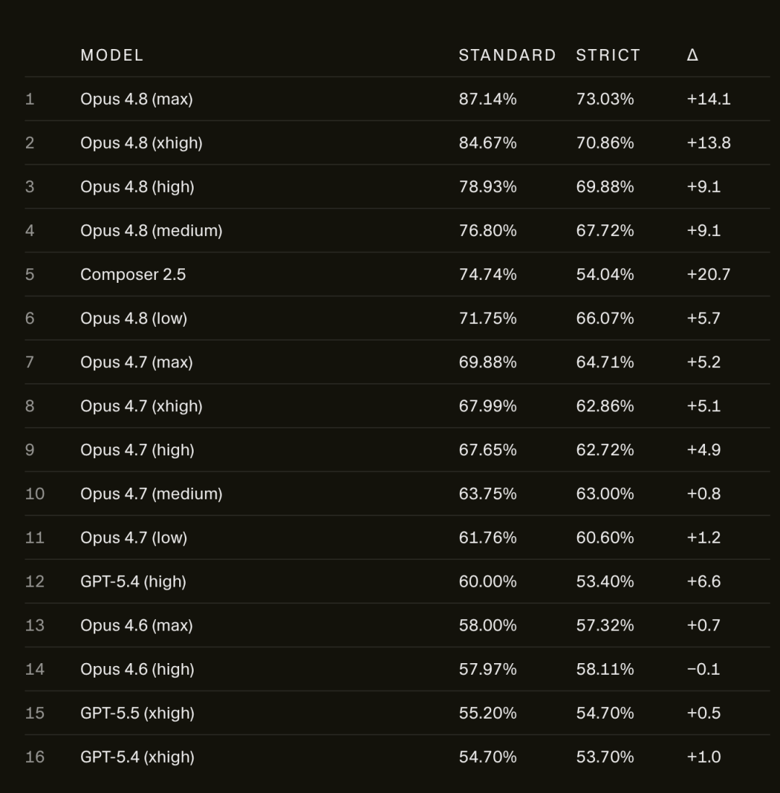This screenshot has width=780, height=793.
Task: Sort by the MODEL column header
Action: [x=112, y=55]
